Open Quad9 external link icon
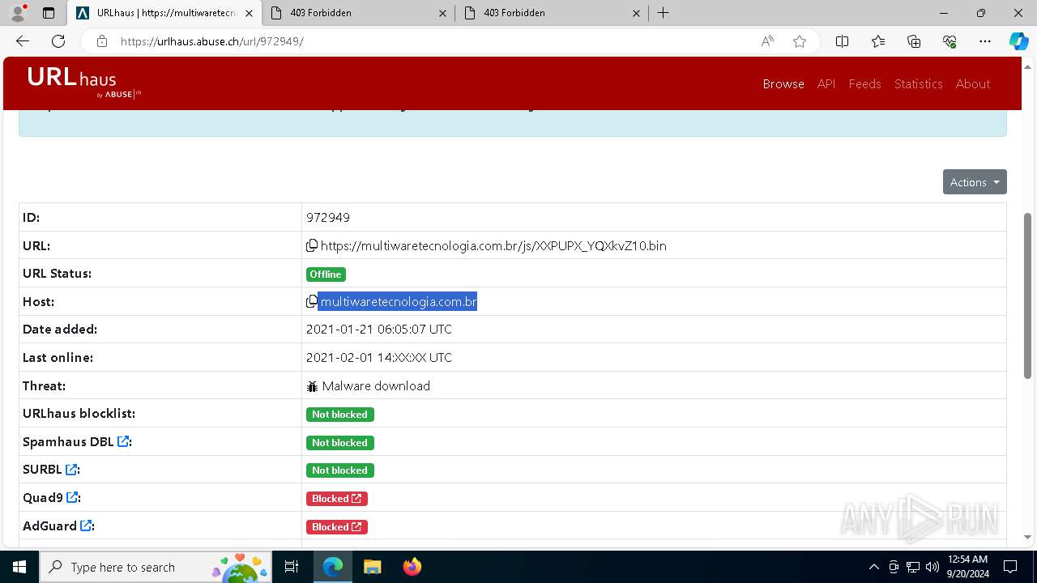This screenshot has width=1037, height=583. [72, 497]
